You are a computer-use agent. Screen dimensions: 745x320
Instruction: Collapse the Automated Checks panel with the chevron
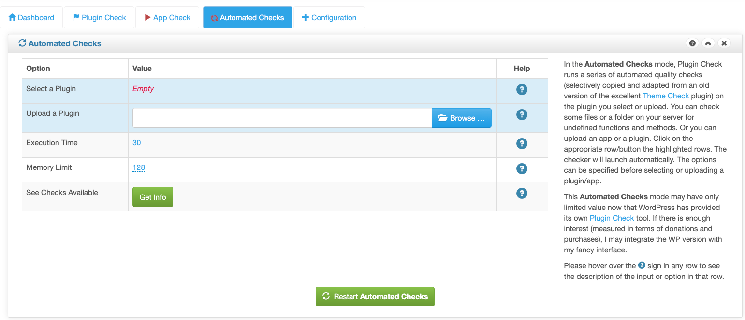[708, 43]
